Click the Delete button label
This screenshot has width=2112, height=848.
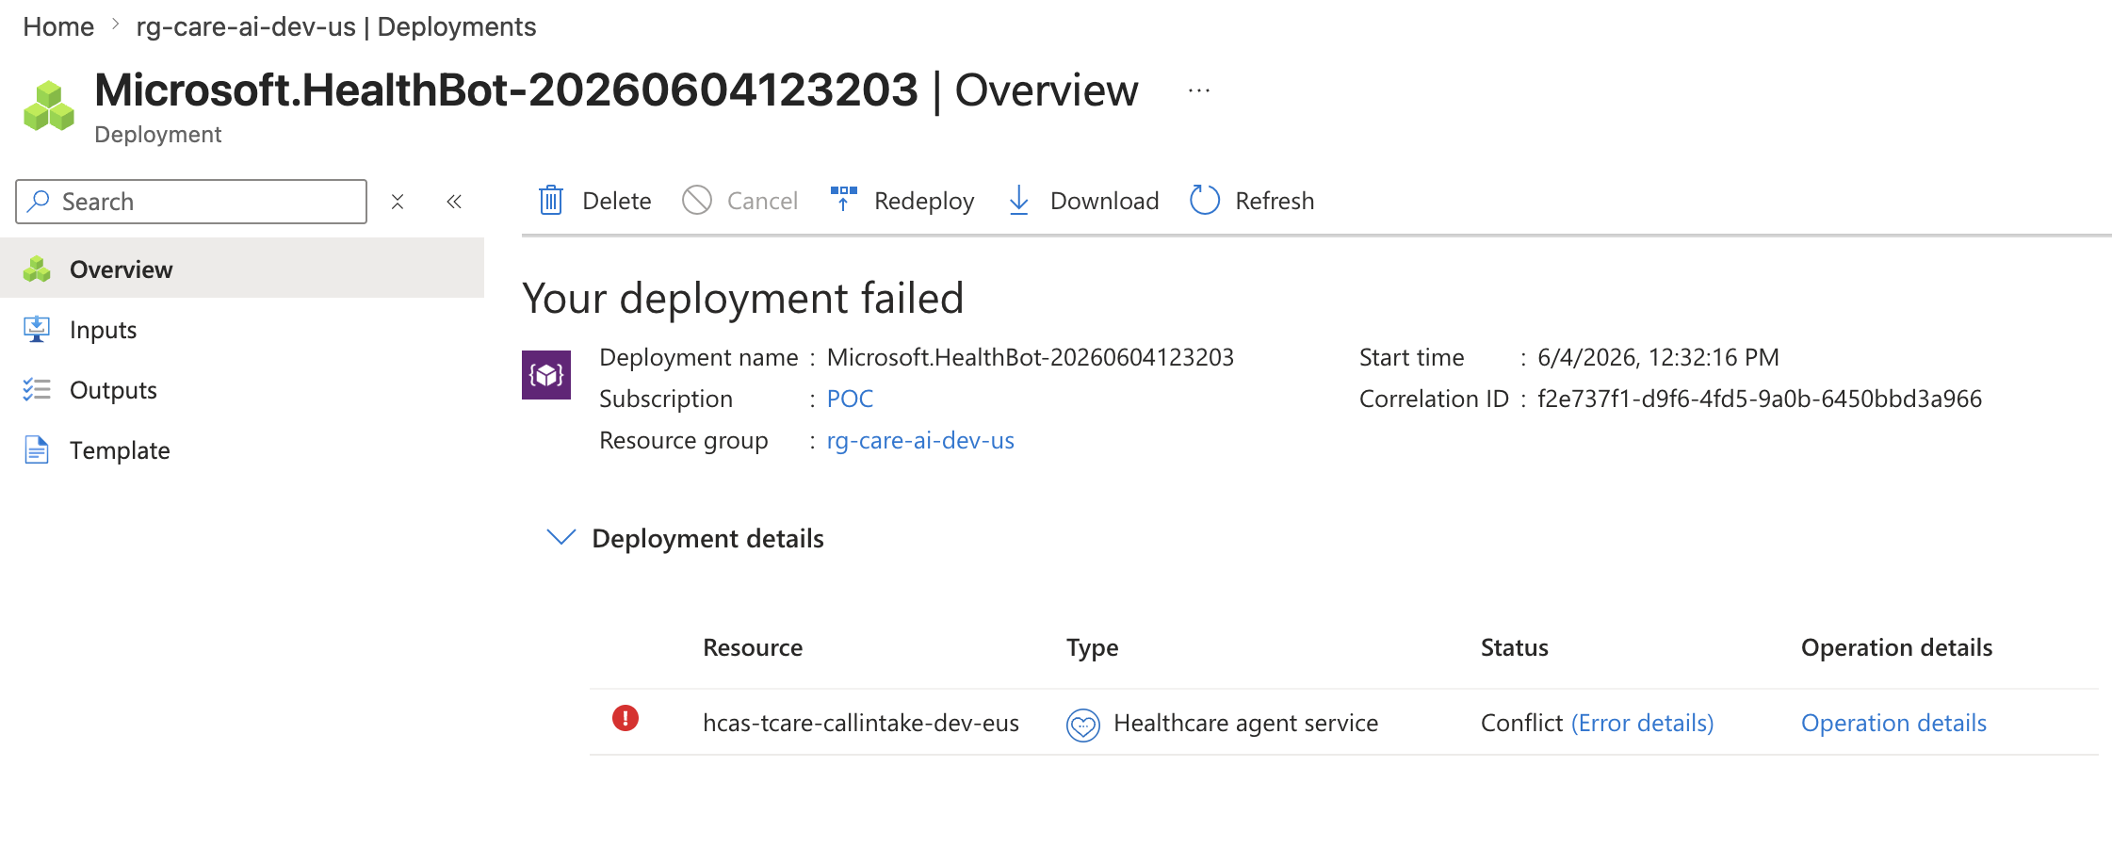(617, 201)
